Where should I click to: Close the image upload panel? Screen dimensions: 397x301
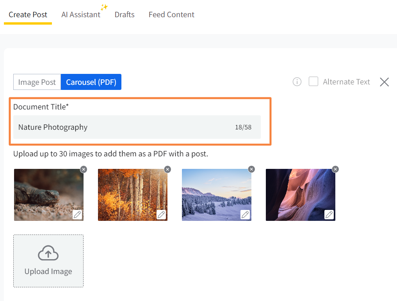coord(384,82)
